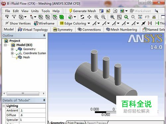Screen dimensions: 166x124
Task: Open the File menu
Action: tap(8, 11)
